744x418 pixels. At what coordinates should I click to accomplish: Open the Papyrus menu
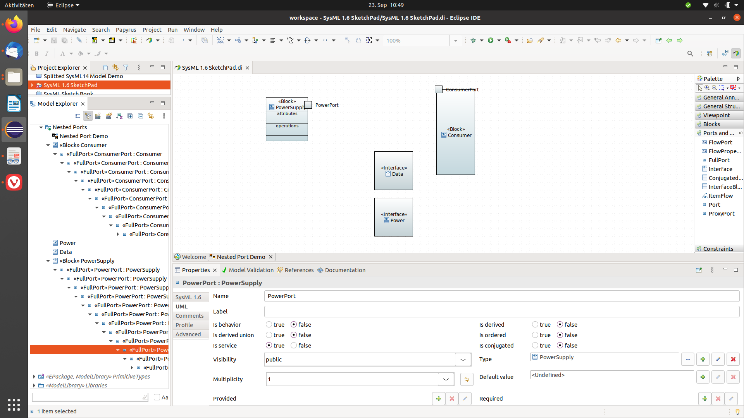coord(126,30)
